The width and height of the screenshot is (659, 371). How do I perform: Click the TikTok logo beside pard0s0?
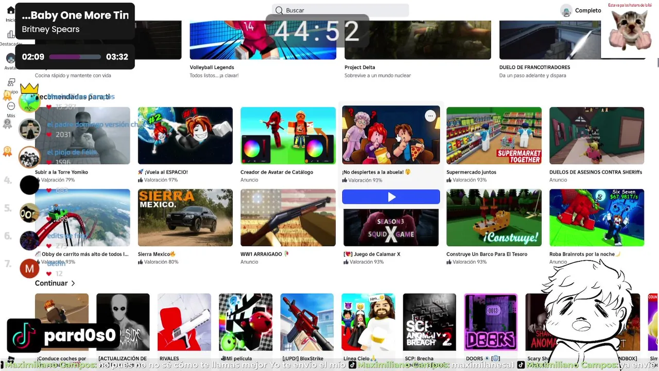pos(24,335)
